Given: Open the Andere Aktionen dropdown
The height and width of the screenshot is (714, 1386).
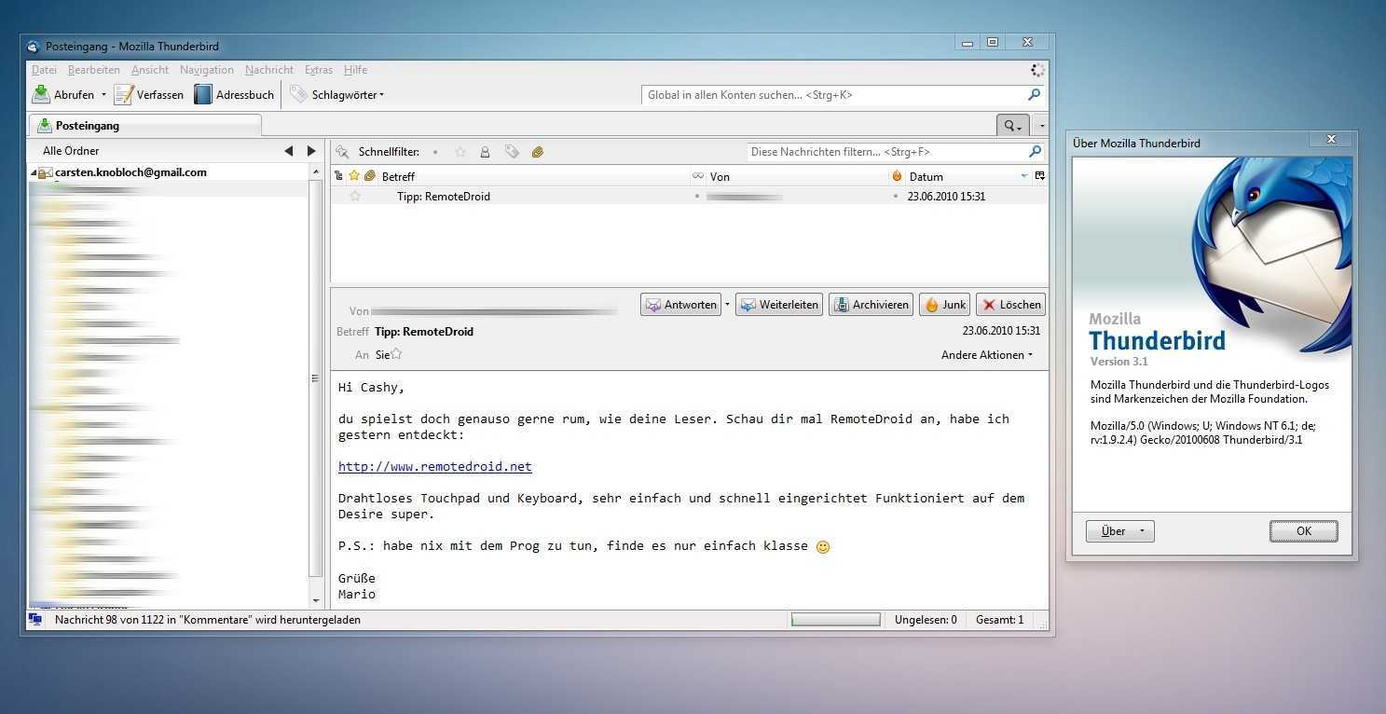Looking at the screenshot, I should pyautogui.click(x=987, y=355).
